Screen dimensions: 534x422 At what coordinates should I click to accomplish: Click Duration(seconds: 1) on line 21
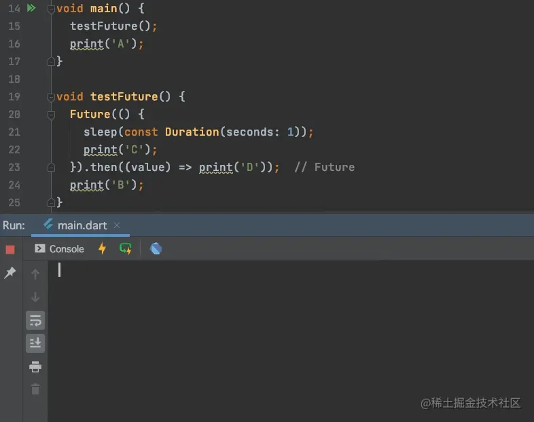[x=232, y=132]
